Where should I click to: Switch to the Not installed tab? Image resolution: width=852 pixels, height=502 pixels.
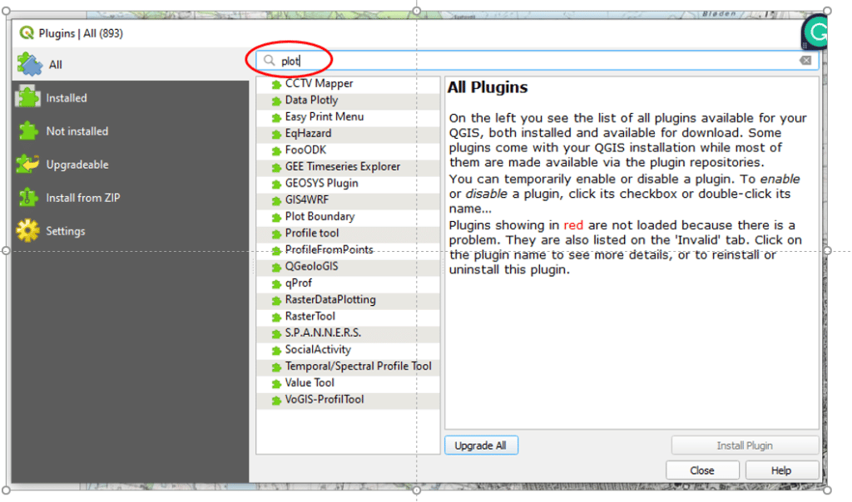(131, 131)
